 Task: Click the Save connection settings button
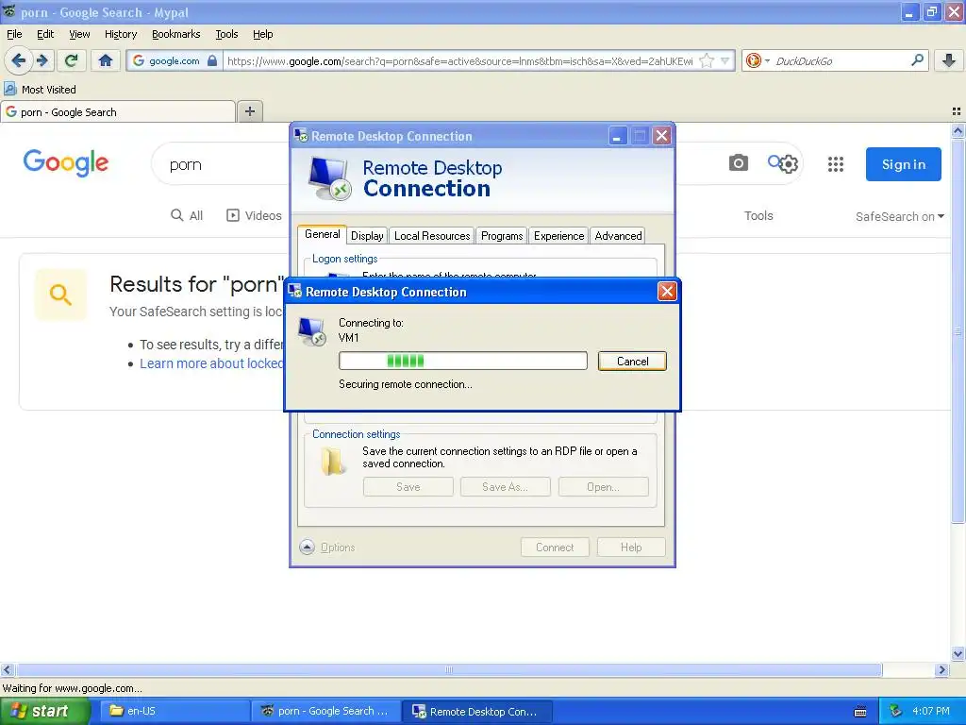[408, 487]
